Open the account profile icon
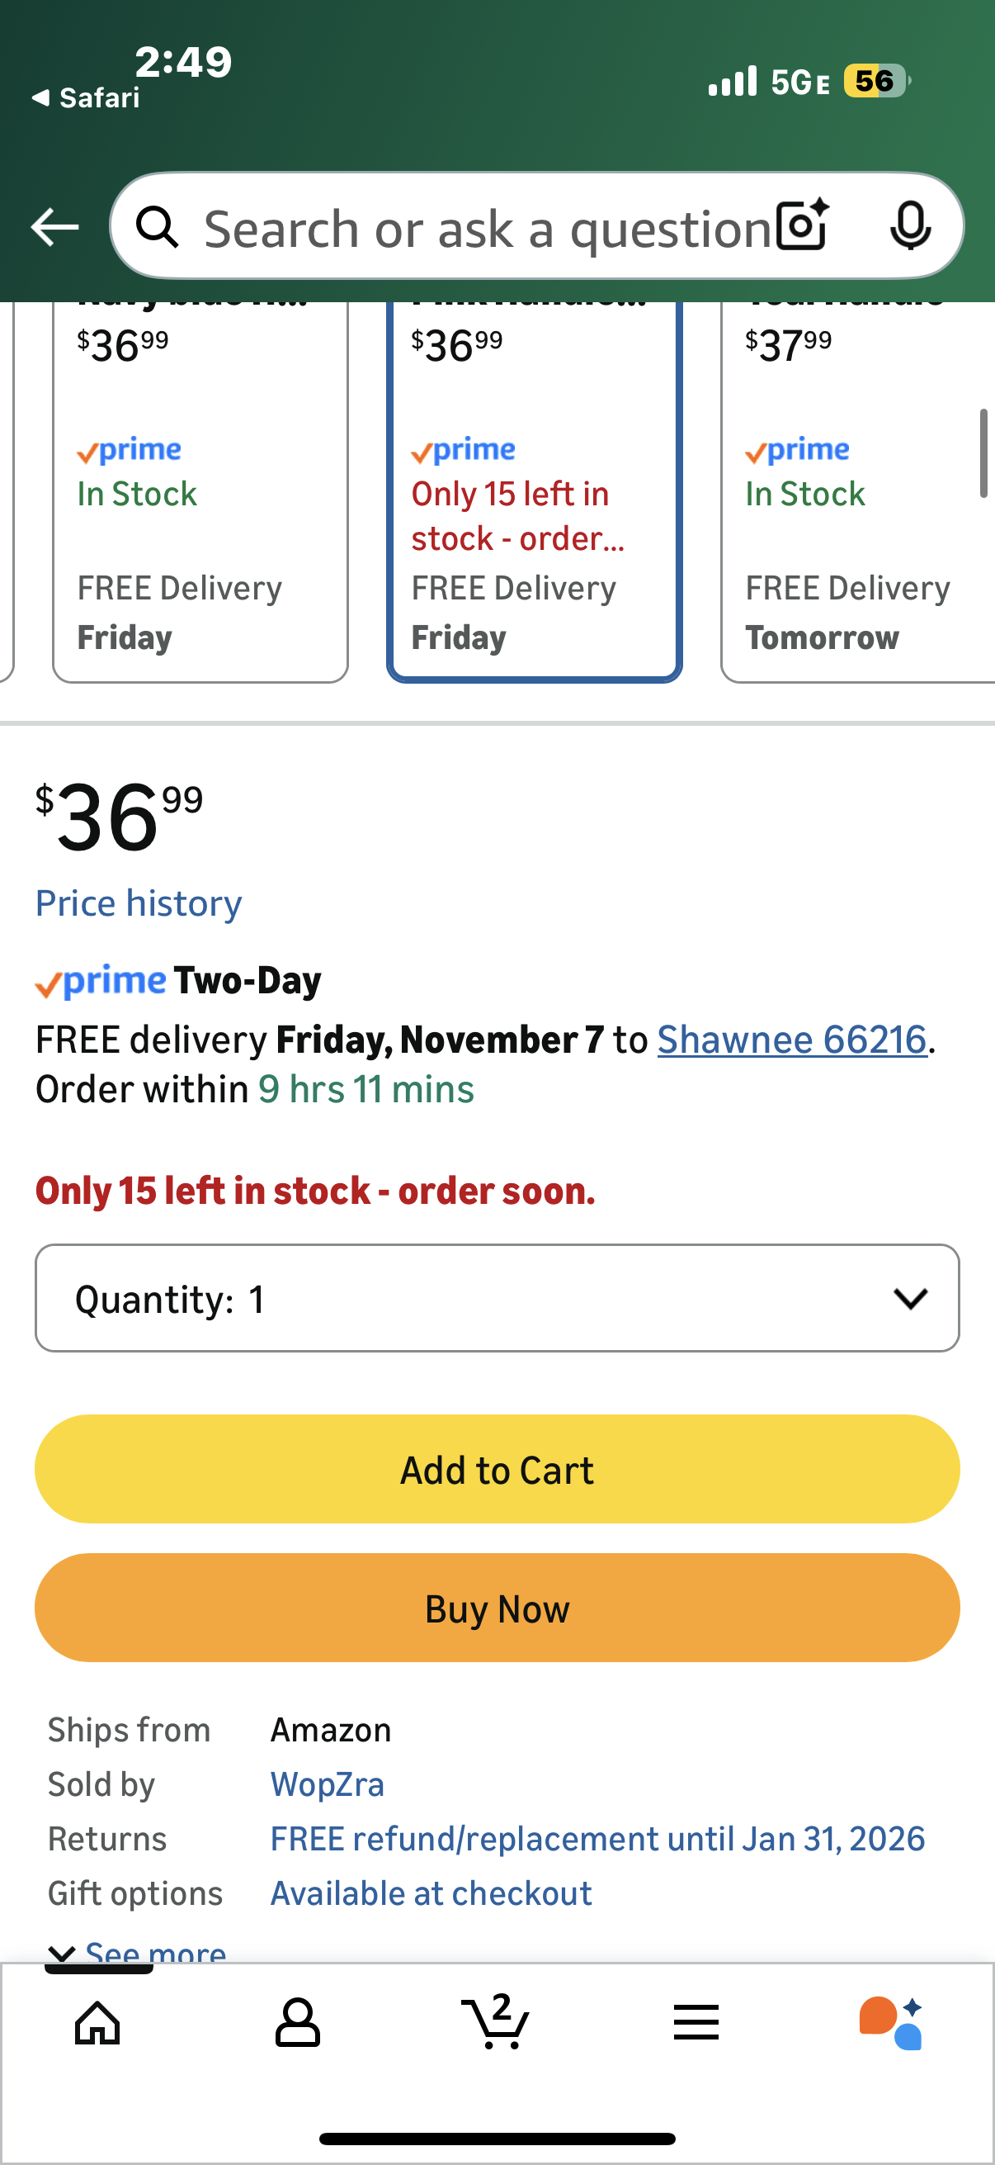The height and width of the screenshot is (2165, 995). pyautogui.click(x=298, y=2021)
